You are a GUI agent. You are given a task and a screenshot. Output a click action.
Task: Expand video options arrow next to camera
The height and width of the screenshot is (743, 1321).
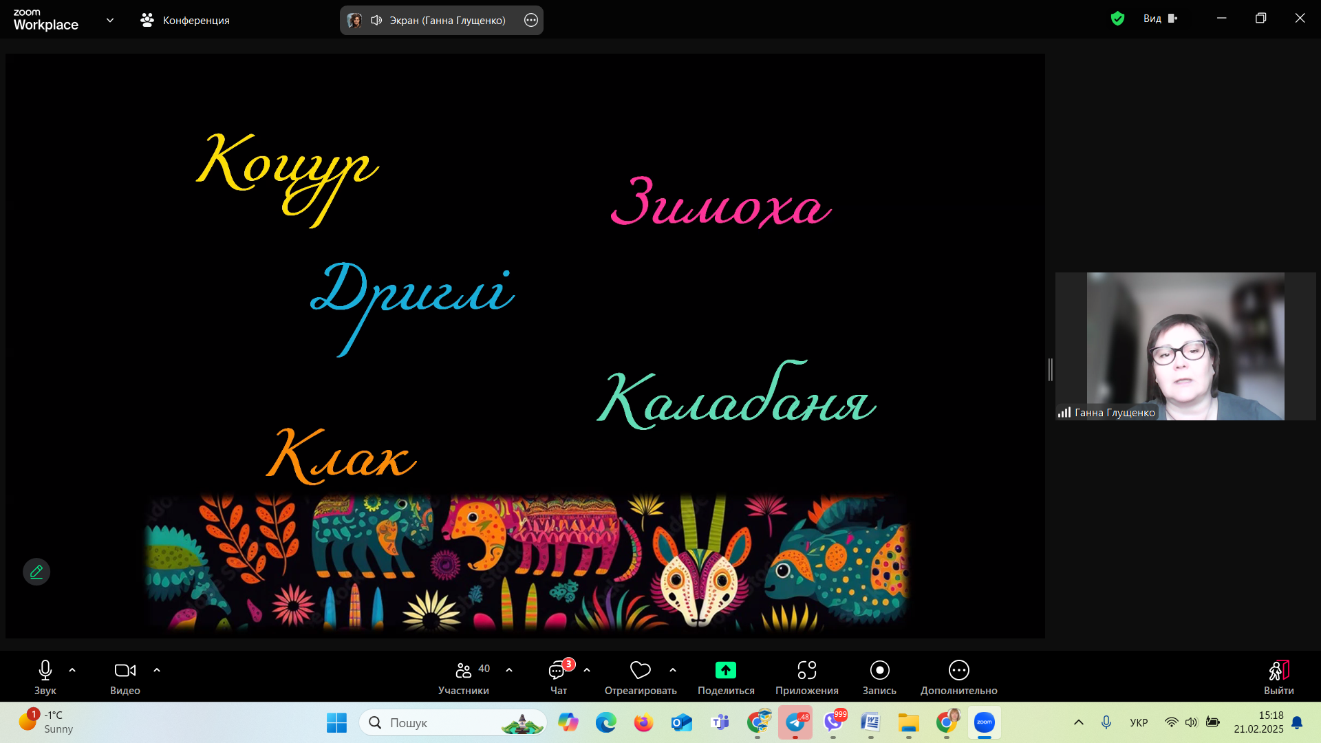[157, 670]
